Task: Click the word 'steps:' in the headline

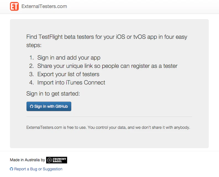Action: pos(34,45)
